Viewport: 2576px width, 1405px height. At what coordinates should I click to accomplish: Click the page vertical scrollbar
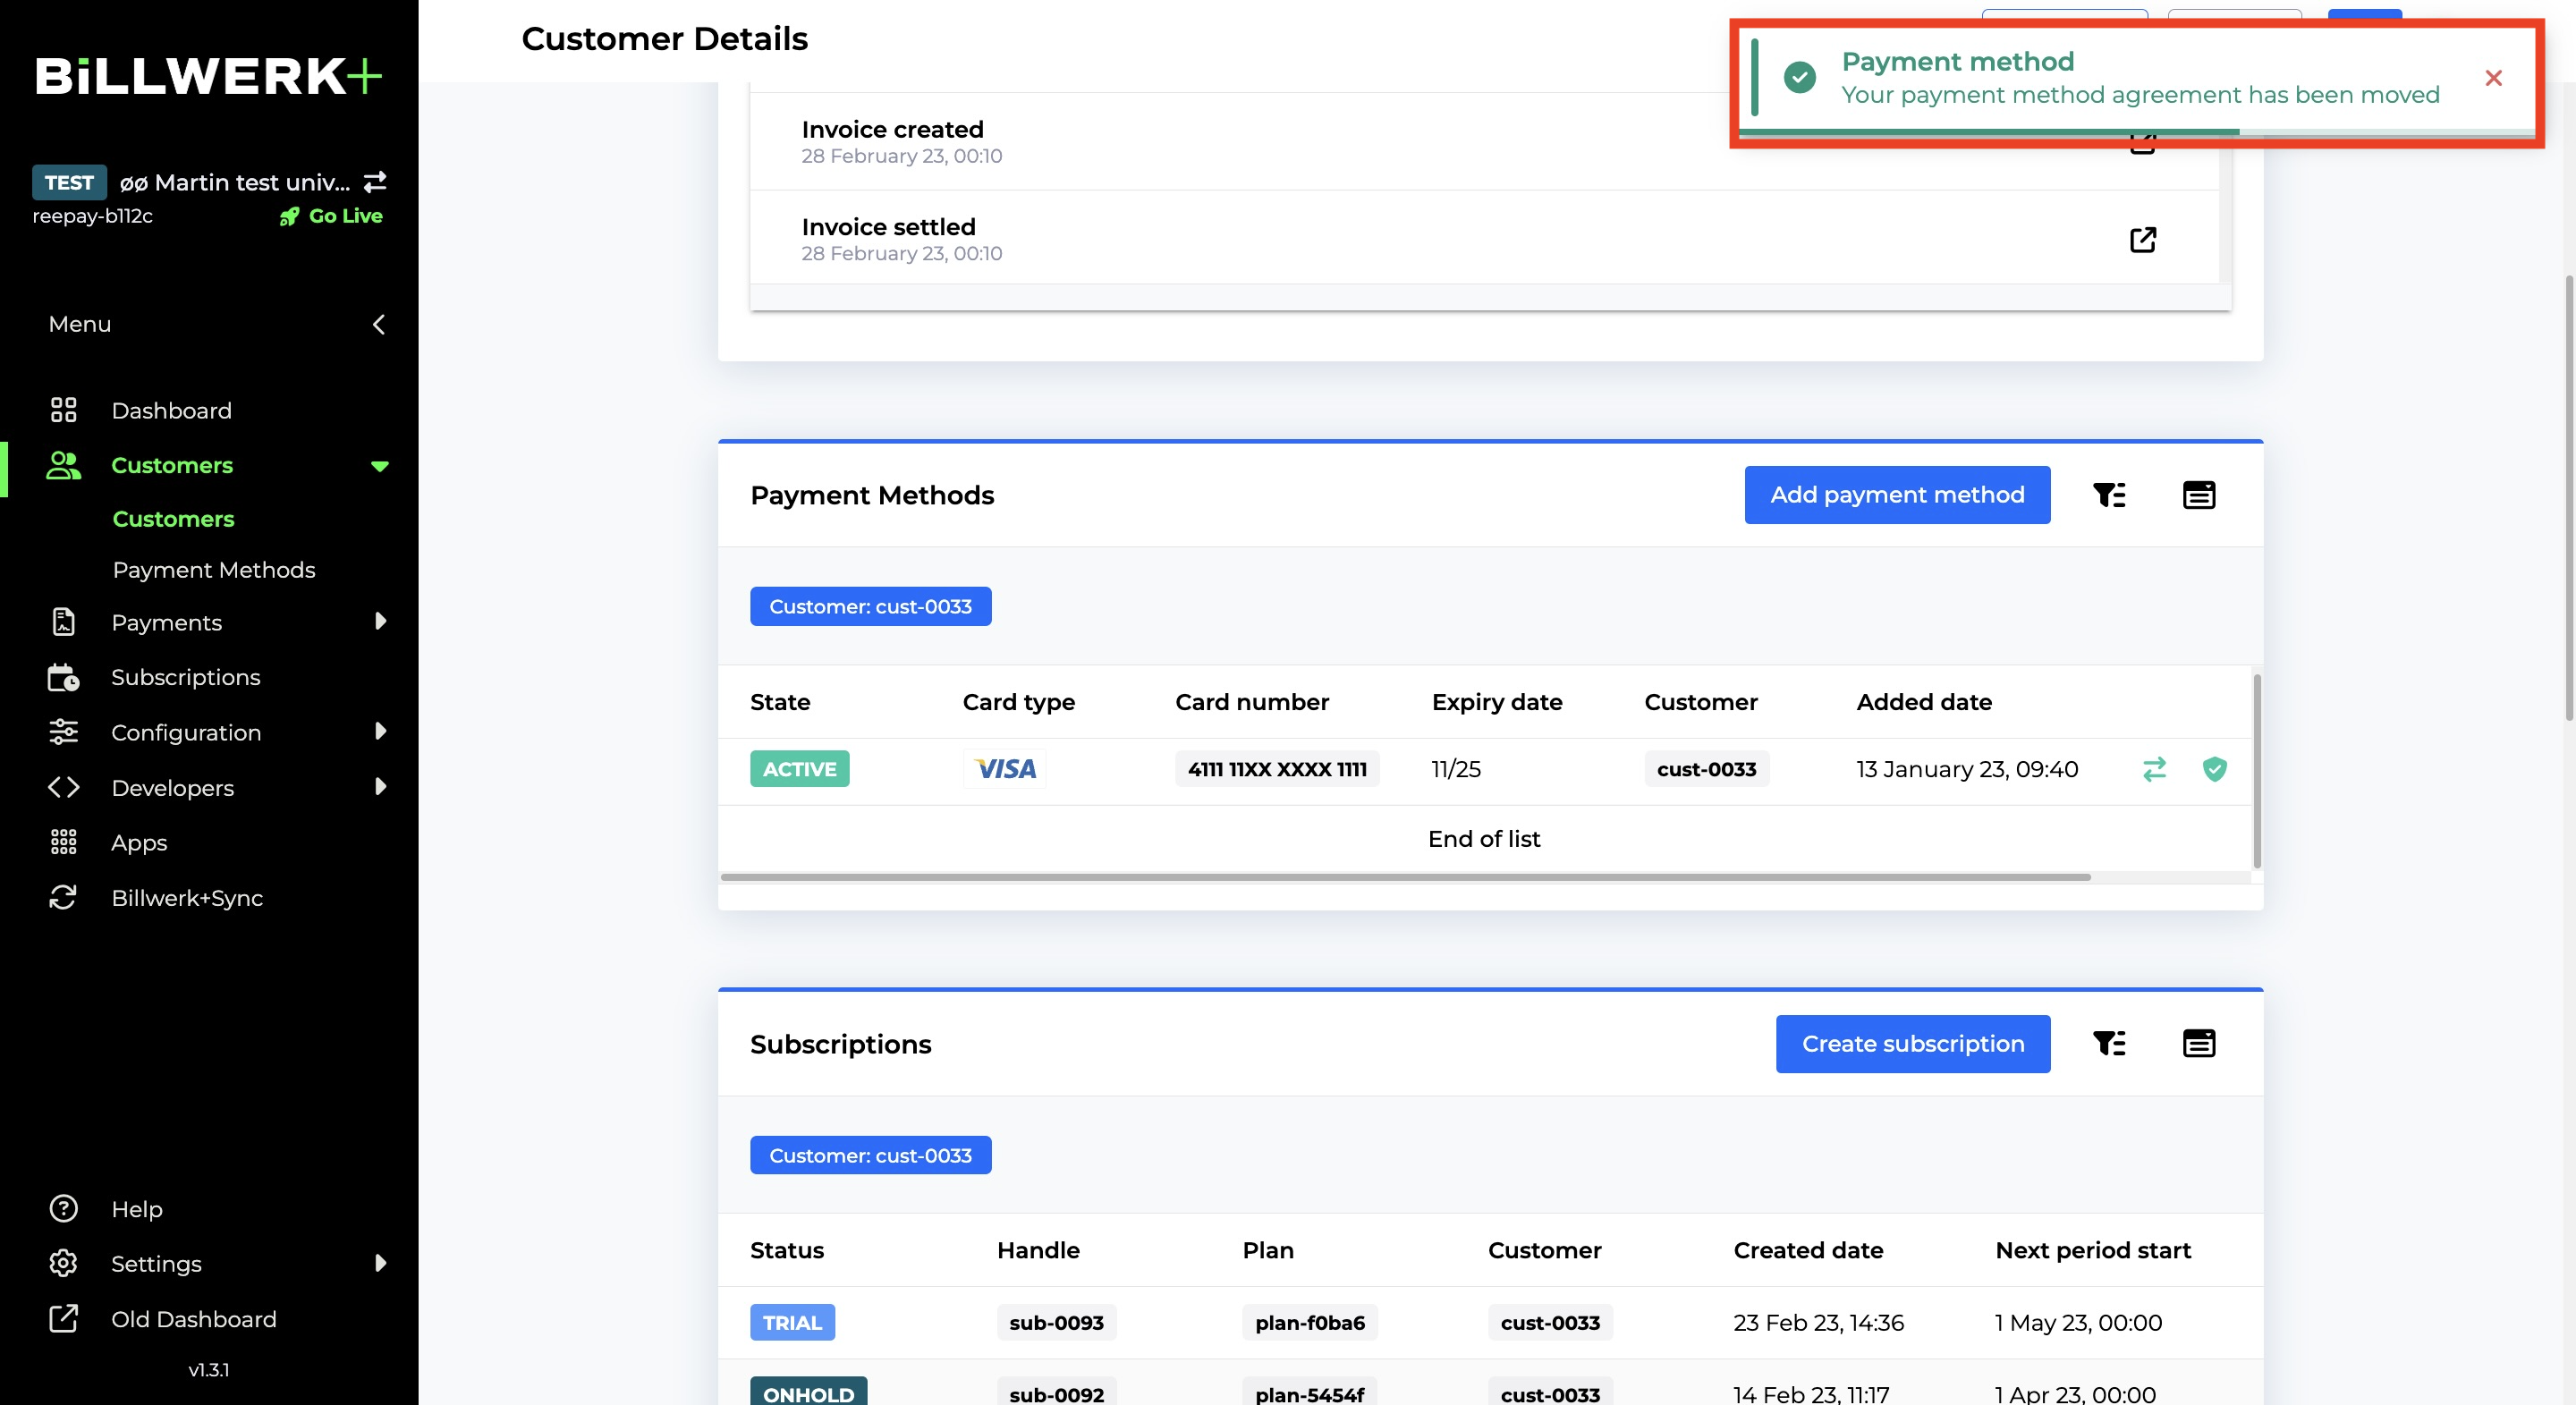point(2569,497)
